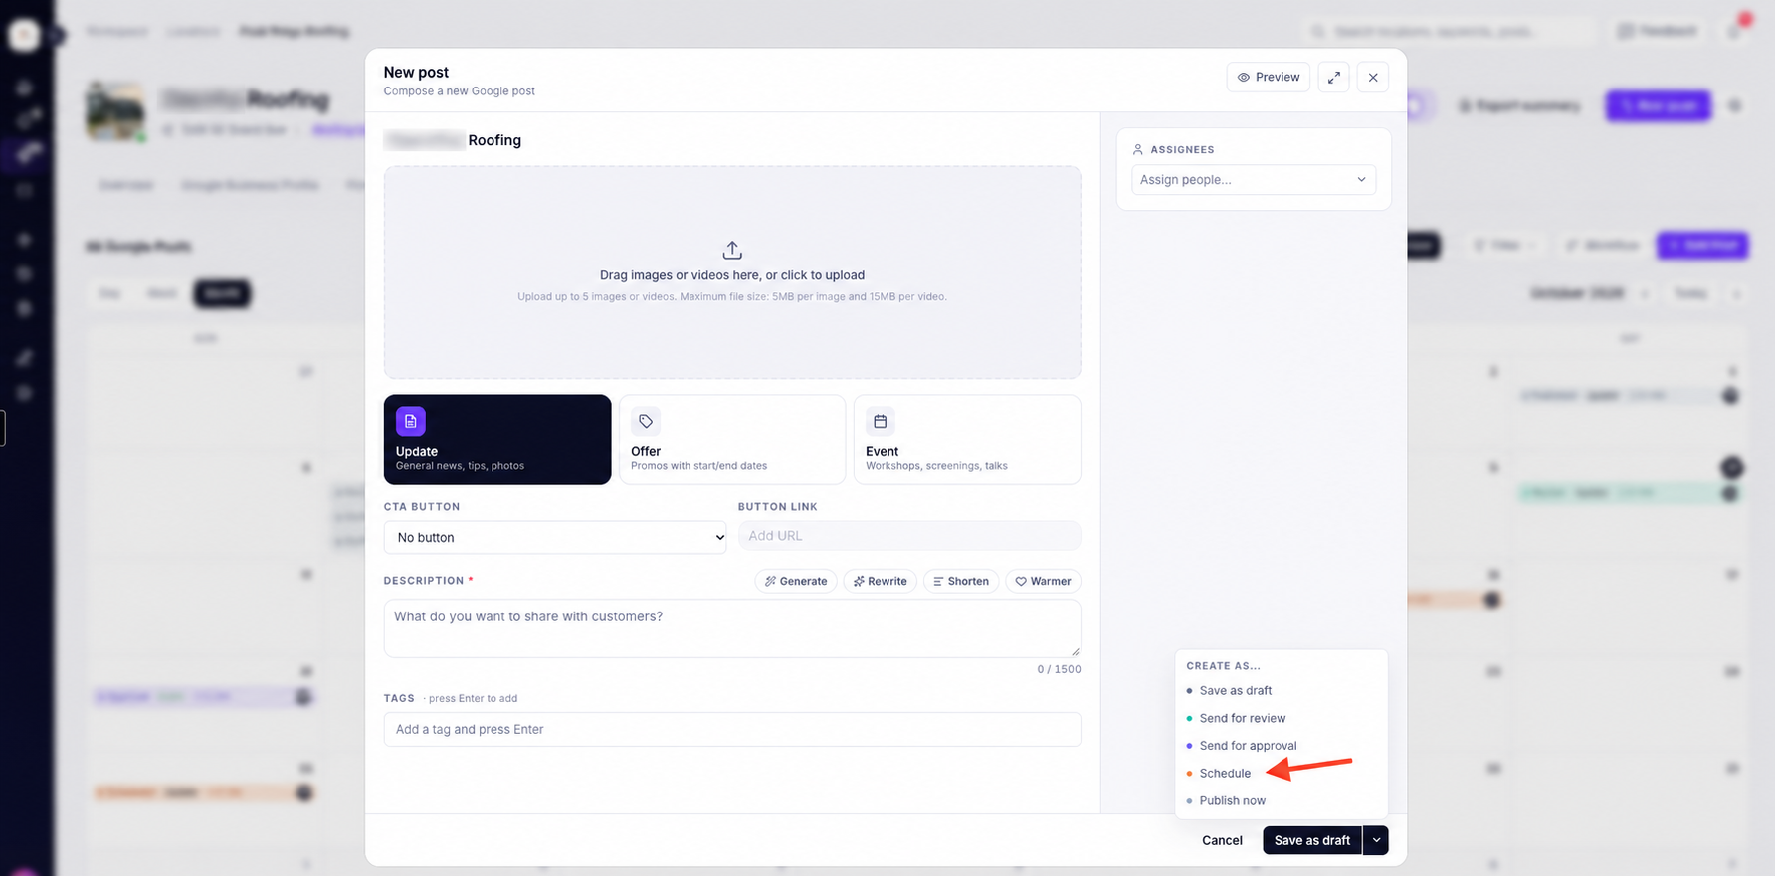Click the Update document icon

pos(411,421)
